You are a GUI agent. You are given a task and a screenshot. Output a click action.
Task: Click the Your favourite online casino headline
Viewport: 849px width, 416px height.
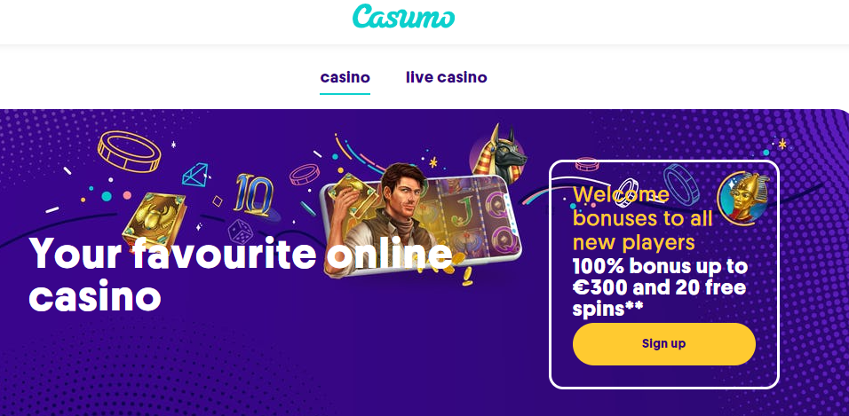click(x=241, y=275)
